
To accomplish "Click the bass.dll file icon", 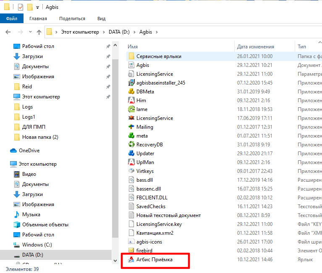I will (x=131, y=180).
